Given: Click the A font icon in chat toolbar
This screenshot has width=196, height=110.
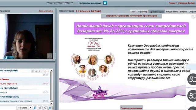Looking at the screenshot, I should click(45, 108).
